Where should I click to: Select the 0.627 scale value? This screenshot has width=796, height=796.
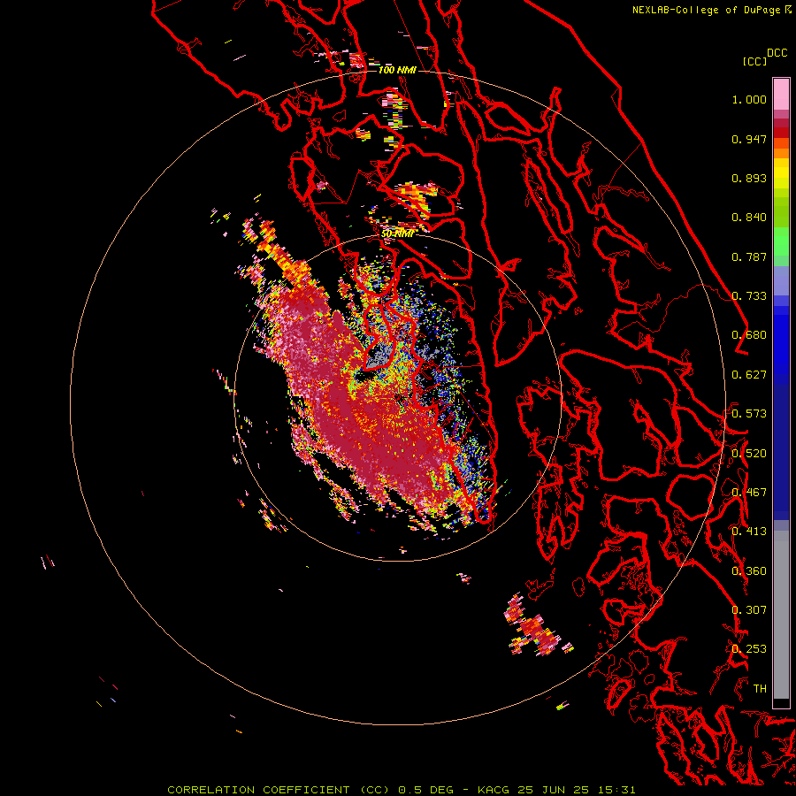[x=749, y=375]
